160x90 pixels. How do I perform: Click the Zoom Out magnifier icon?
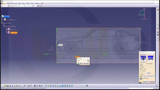tap(58, 86)
